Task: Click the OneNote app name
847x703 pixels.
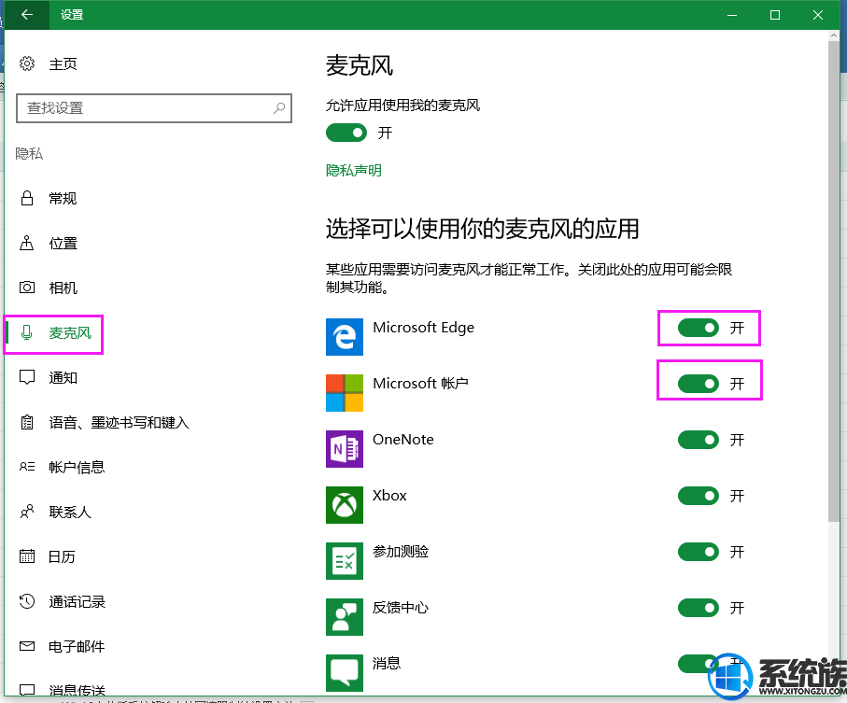Action: 403,440
